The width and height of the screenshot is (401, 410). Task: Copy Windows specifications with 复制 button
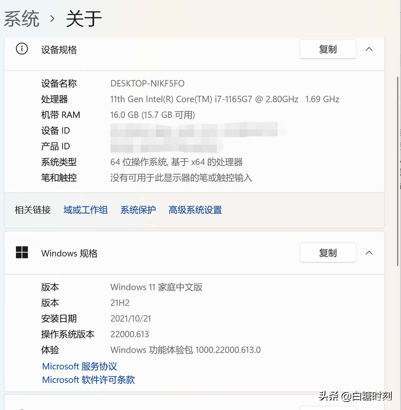pyautogui.click(x=328, y=253)
